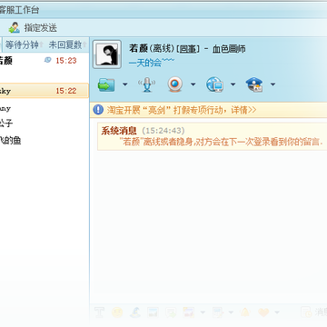Click the remote assistance globe-monitor icon
The width and height of the screenshot is (327, 327).
(x=215, y=84)
